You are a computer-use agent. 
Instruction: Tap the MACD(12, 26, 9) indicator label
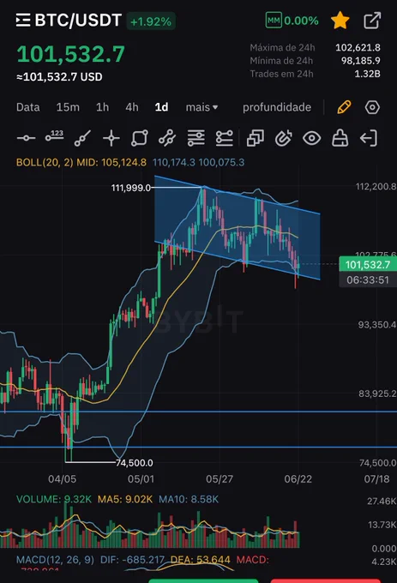coord(55,560)
